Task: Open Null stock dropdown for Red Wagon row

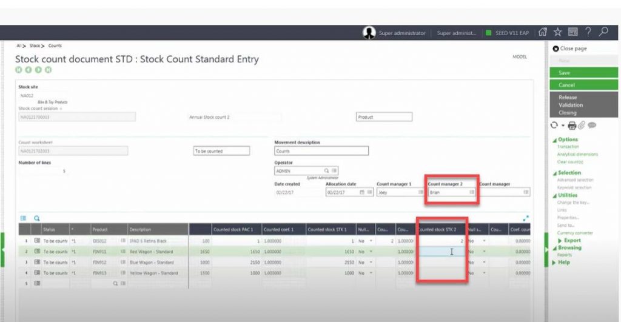Action: pyautogui.click(x=371, y=251)
